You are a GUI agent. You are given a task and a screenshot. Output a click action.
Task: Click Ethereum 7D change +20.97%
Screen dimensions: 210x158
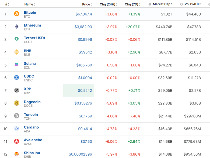pyautogui.click(x=133, y=27)
